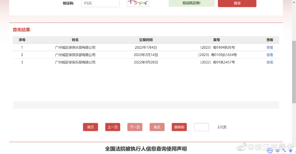The image size is (296, 154).
Task: Click the 跳转到 jump-to-page button
Action: [179, 127]
